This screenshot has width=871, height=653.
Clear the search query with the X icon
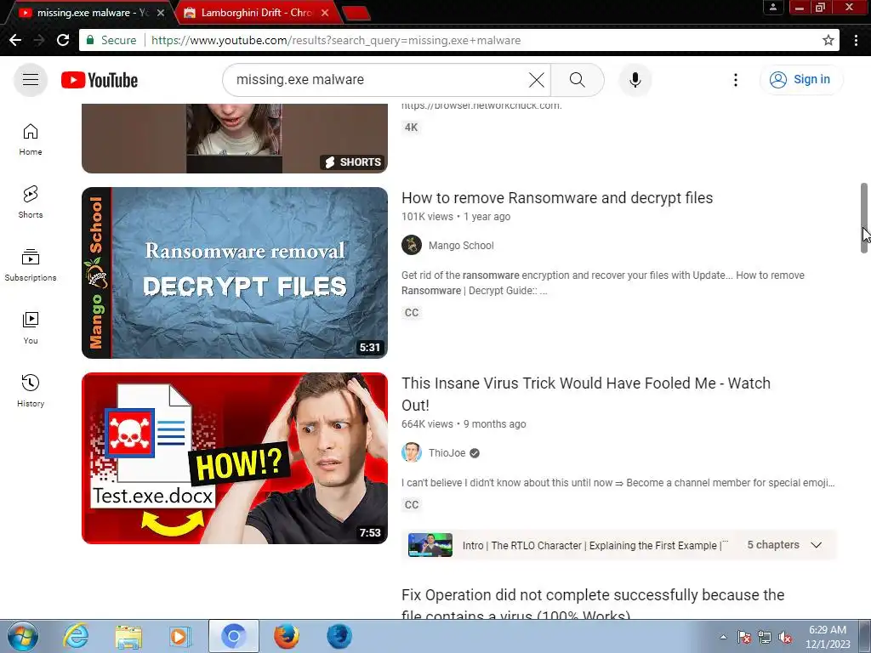(x=536, y=80)
